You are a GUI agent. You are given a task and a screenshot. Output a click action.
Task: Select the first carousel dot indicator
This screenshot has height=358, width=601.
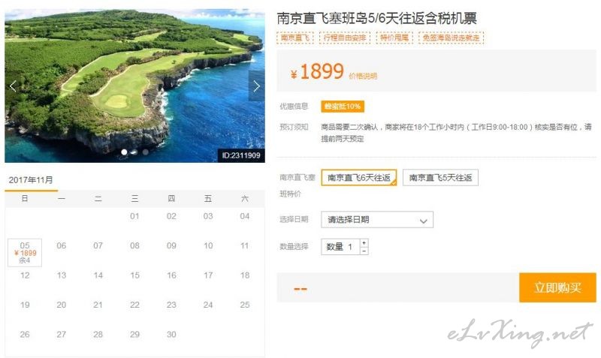pyautogui.click(x=124, y=152)
